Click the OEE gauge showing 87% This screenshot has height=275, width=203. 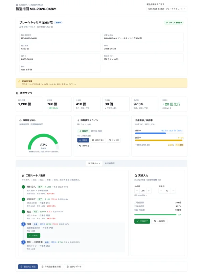[43, 142]
